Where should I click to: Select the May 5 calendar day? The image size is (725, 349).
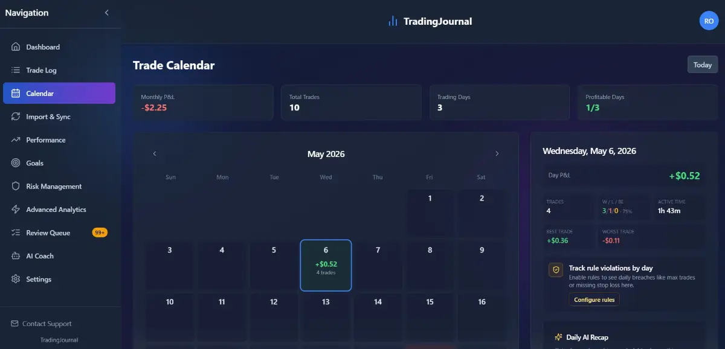tap(274, 266)
